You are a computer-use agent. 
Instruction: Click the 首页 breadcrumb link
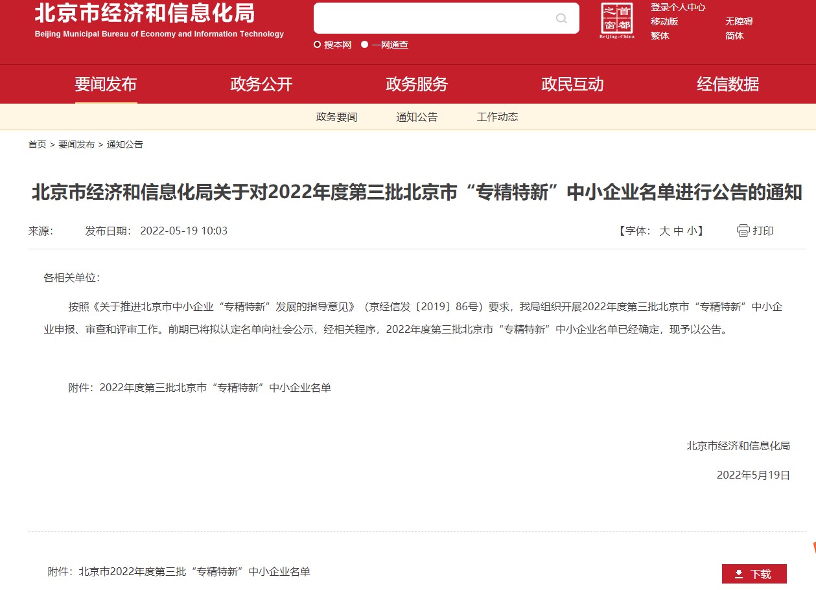click(37, 144)
